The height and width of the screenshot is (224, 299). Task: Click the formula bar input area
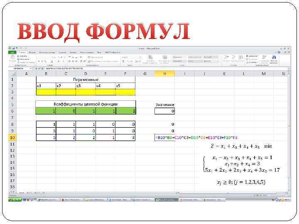point(166,68)
